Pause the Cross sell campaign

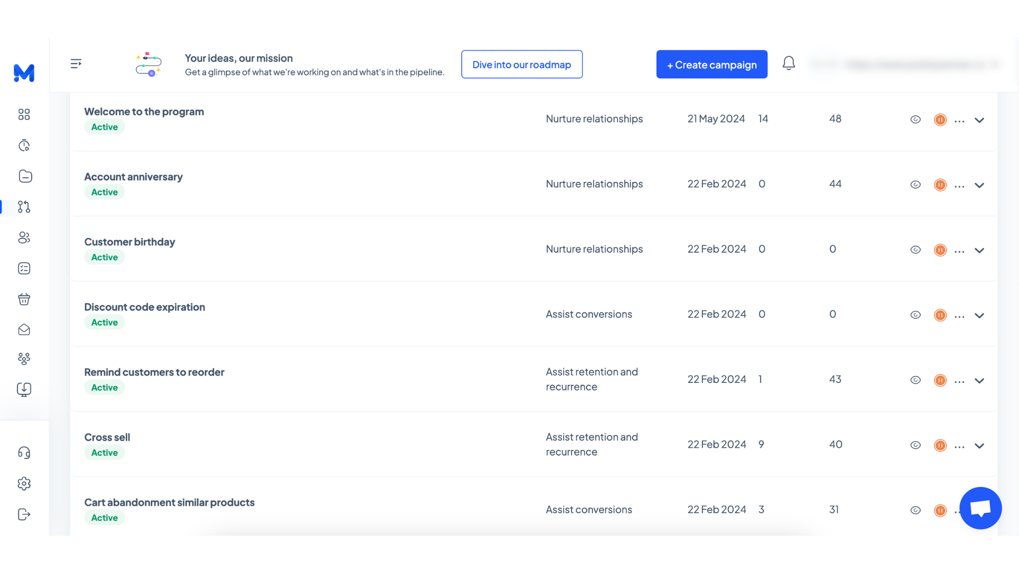[940, 445]
